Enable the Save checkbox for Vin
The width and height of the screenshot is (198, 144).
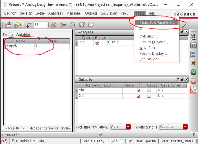[149, 90]
